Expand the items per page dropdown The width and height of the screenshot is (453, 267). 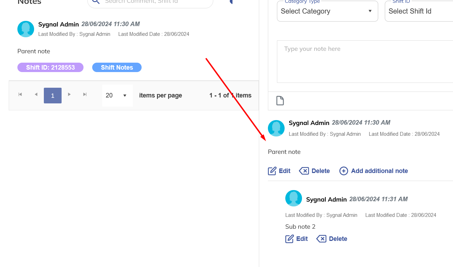117,95
